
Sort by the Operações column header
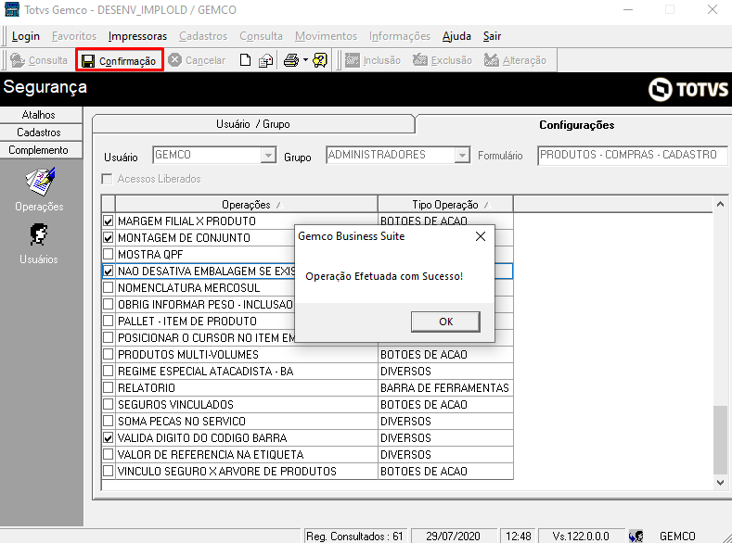tap(246, 205)
